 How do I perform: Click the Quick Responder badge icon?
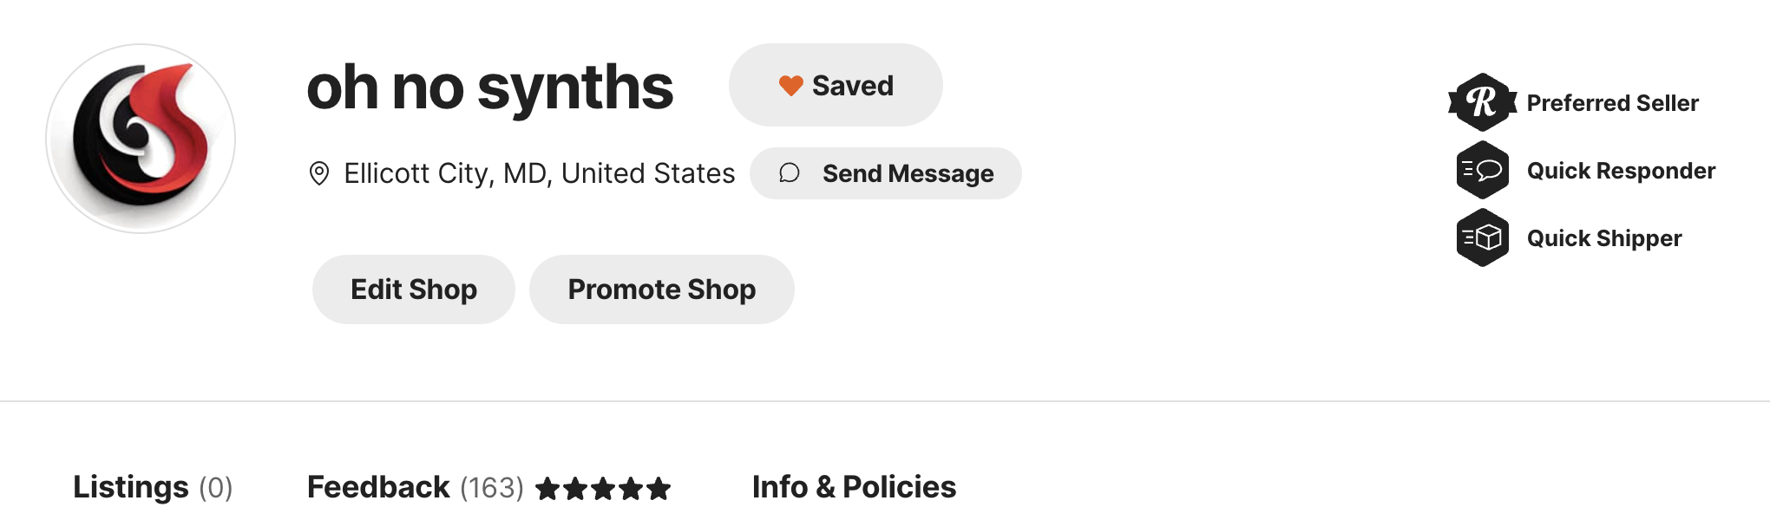(x=1482, y=170)
